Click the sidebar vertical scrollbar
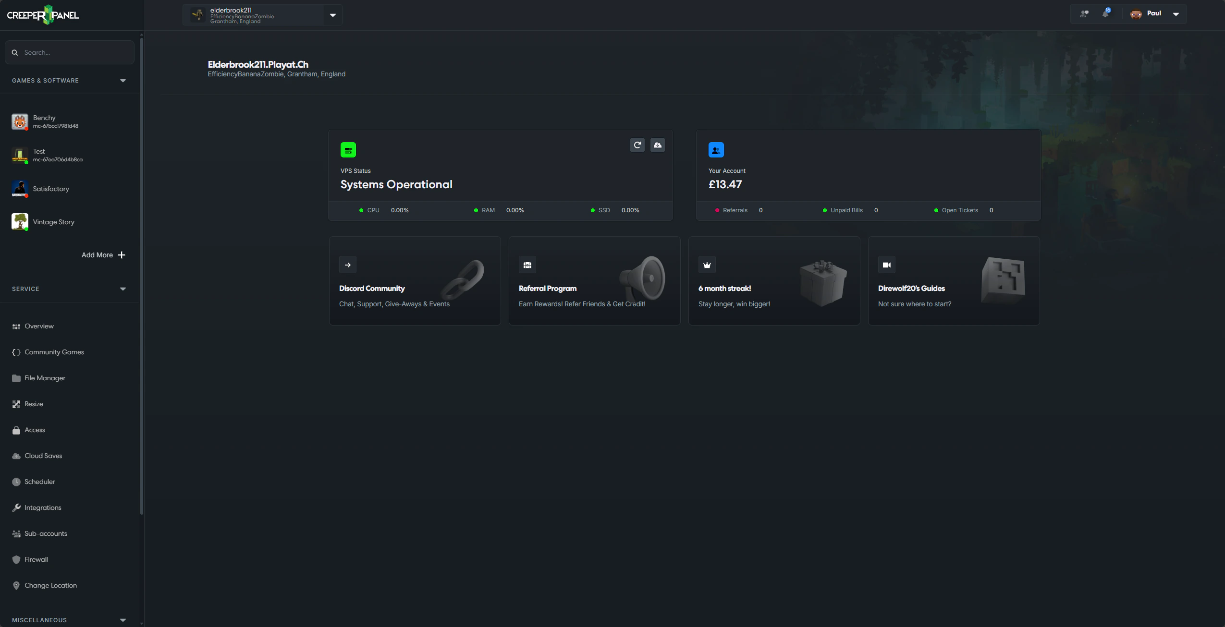This screenshot has width=1225, height=627. coord(142,276)
